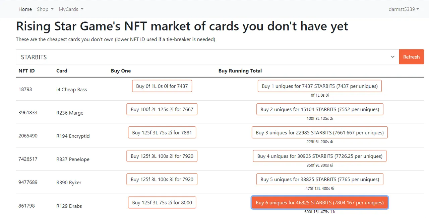The image size is (429, 219).
Task: Buy R194 Encryptid for 7881
Action: tap(162, 132)
